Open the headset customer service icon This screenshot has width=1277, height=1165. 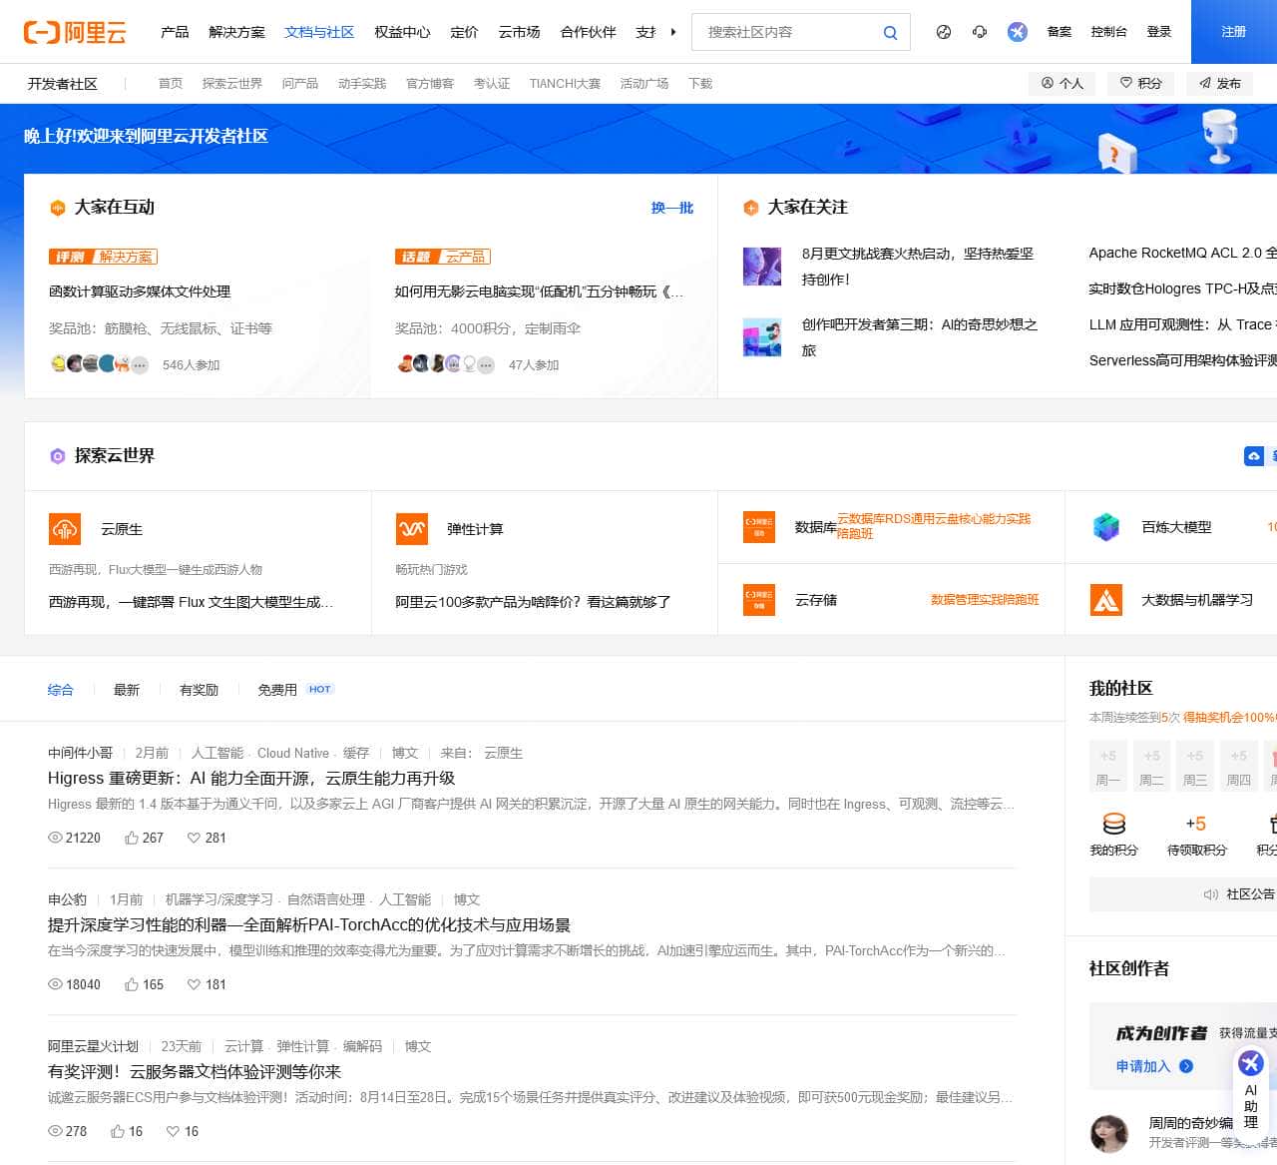[x=979, y=32]
